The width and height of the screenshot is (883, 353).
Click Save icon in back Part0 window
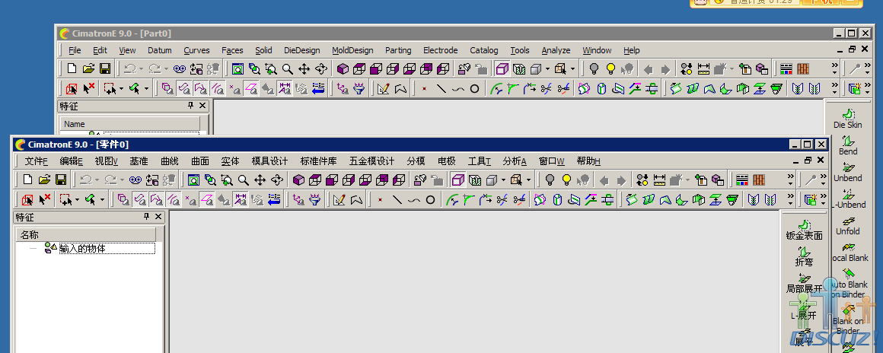coord(105,68)
